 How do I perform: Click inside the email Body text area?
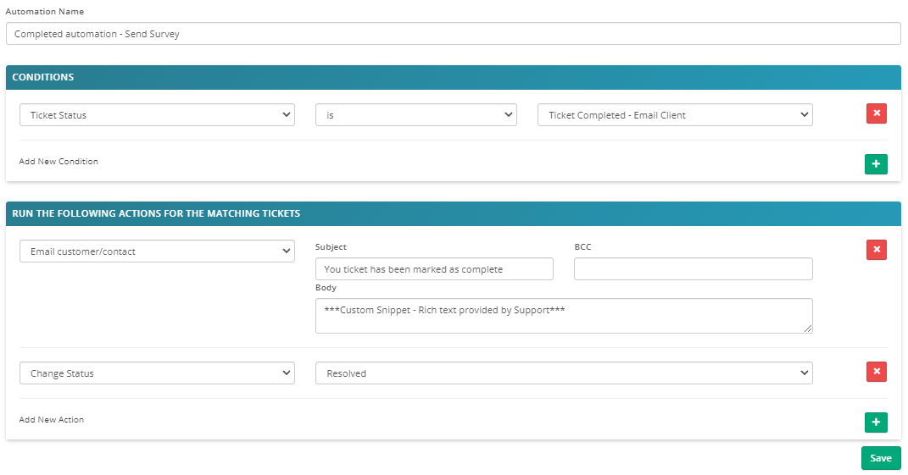pos(564,316)
